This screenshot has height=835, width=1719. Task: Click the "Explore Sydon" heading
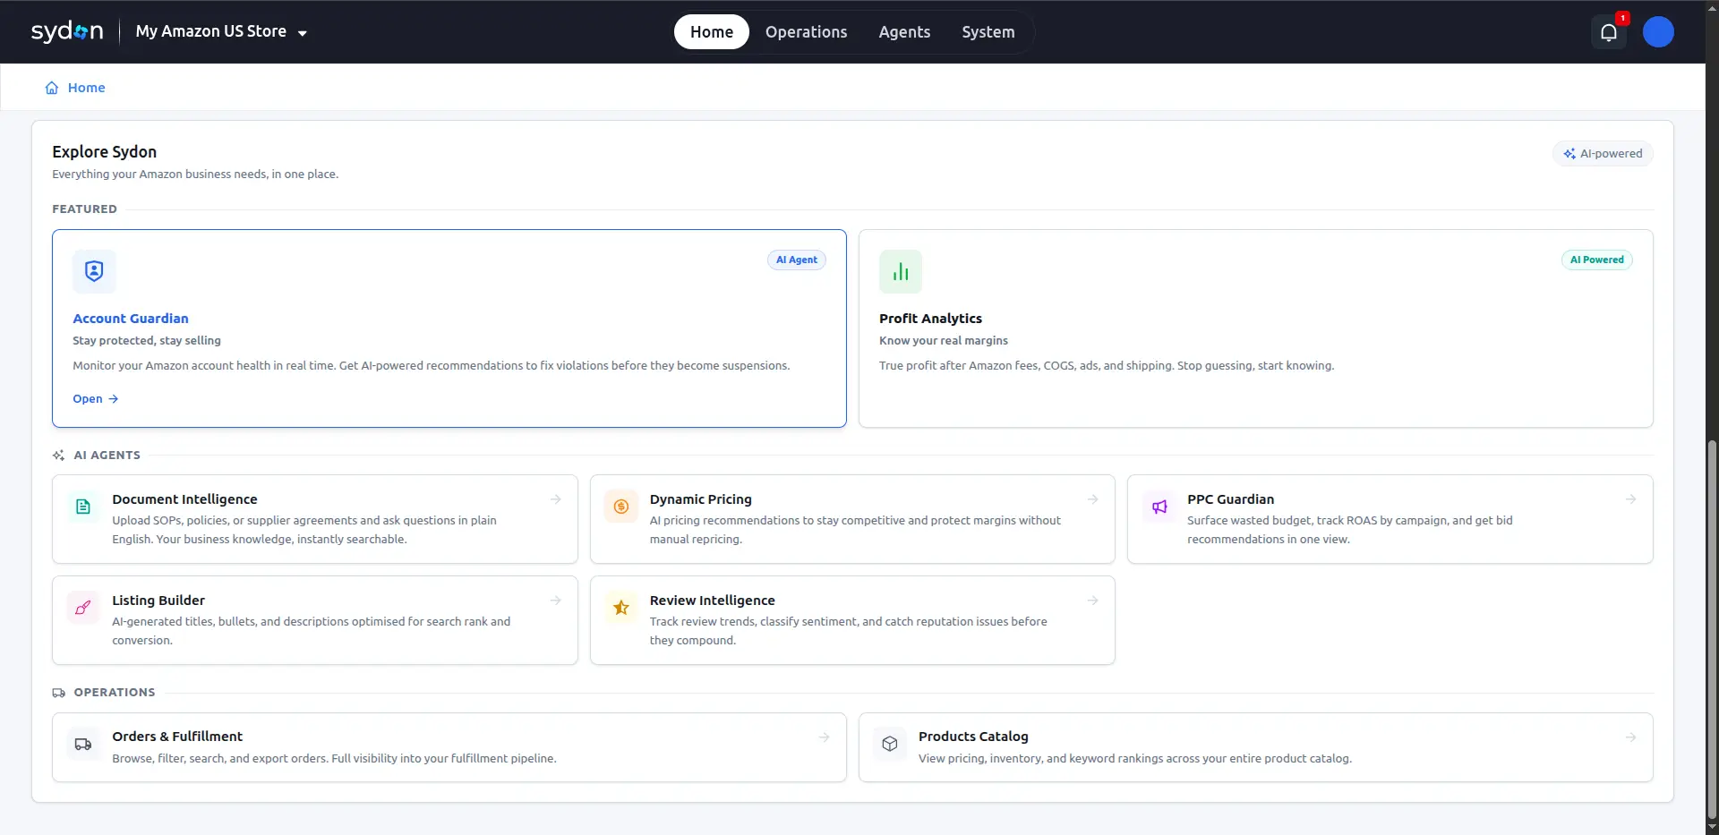104,152
